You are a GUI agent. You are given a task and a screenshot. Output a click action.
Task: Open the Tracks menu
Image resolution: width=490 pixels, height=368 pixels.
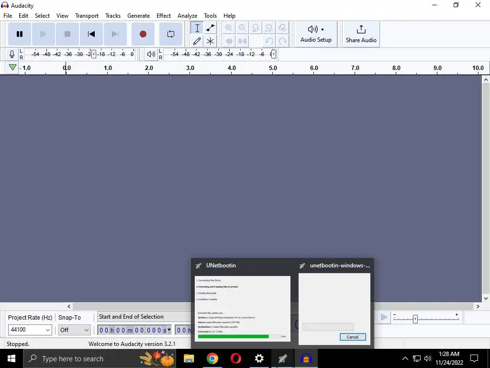113,16
